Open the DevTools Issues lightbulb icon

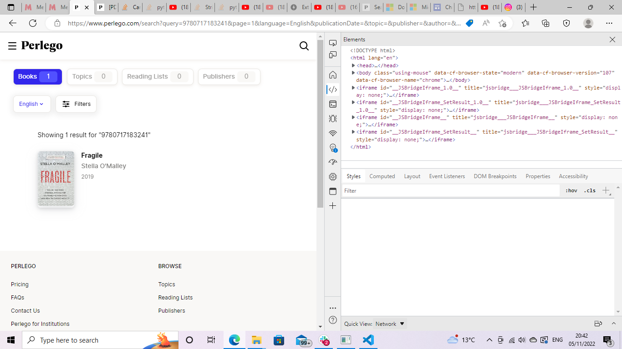pyautogui.click(x=333, y=148)
